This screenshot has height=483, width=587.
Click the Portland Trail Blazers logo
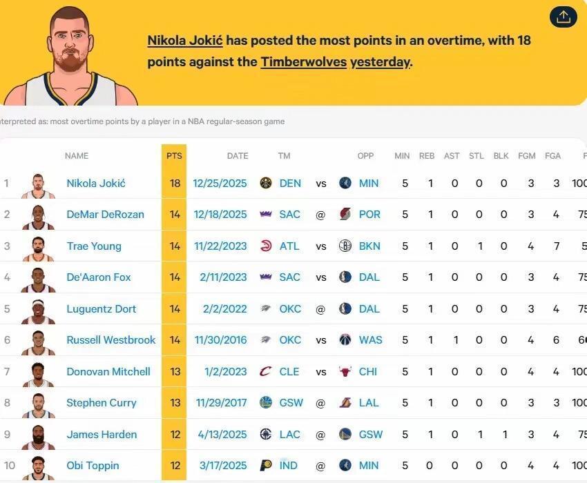(345, 215)
